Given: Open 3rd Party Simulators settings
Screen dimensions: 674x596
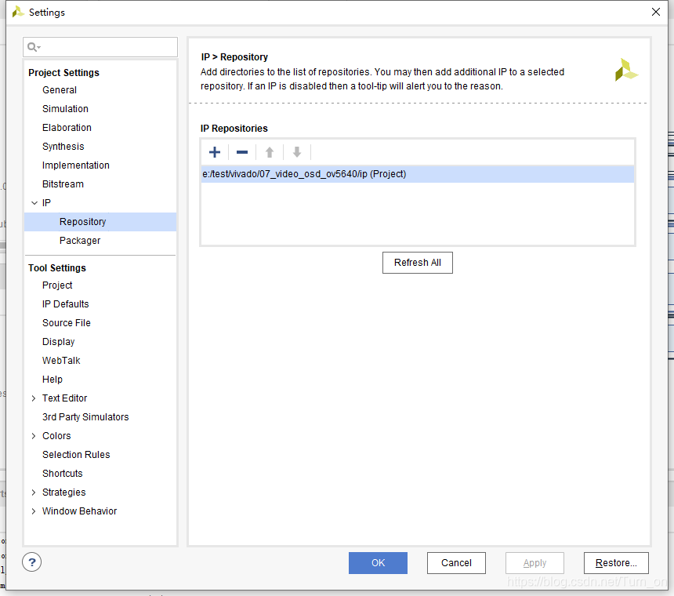Looking at the screenshot, I should pyautogui.click(x=85, y=417).
